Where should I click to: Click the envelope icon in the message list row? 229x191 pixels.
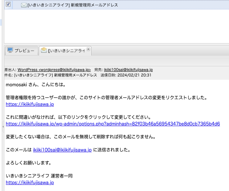point(24,5)
